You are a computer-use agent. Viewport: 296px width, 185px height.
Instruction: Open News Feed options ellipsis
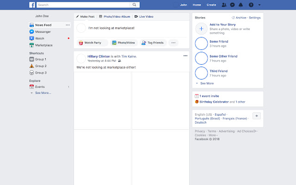[x=68, y=25]
